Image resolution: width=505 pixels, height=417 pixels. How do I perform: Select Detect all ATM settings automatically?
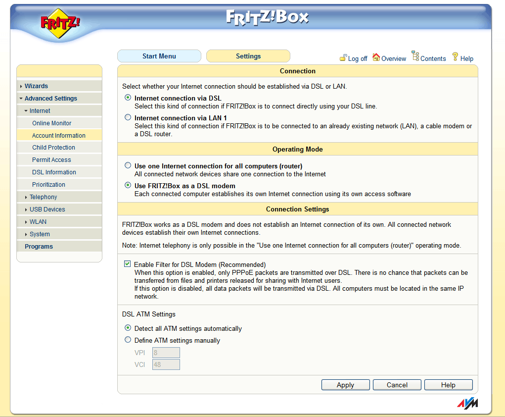click(x=128, y=328)
